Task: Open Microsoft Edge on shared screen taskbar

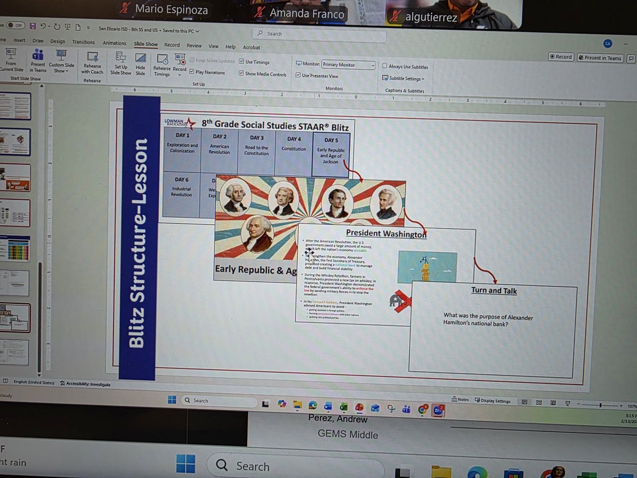Action: click(312, 406)
